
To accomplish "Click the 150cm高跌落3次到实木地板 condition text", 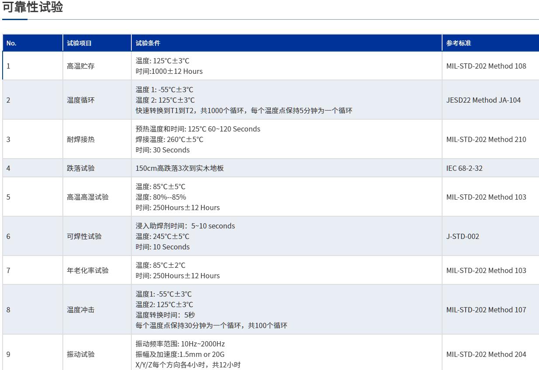I will 179,168.
